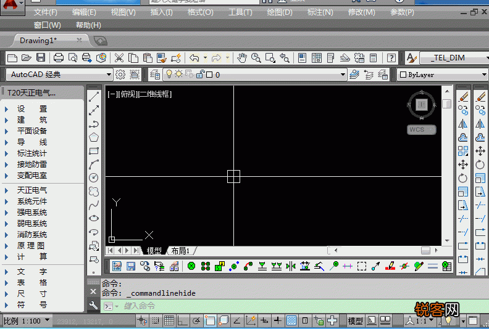Open the 标注(N) menu

pos(320,12)
